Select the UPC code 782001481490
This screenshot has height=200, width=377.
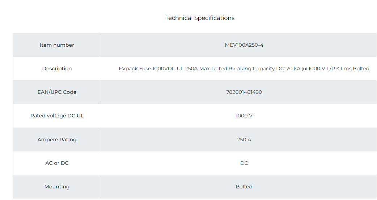(244, 92)
